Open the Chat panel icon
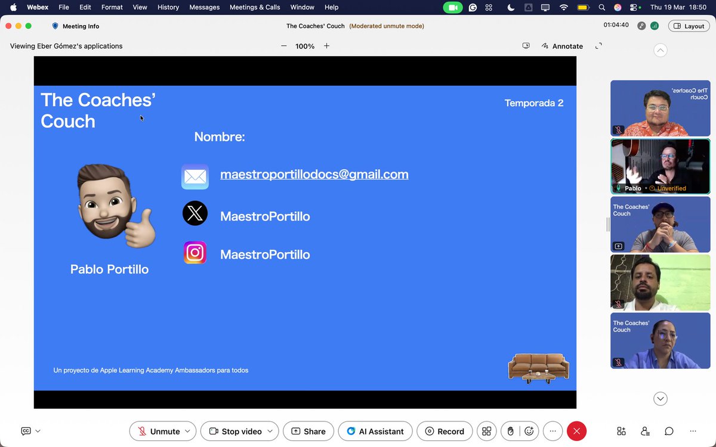This screenshot has width=716, height=447. (669, 431)
